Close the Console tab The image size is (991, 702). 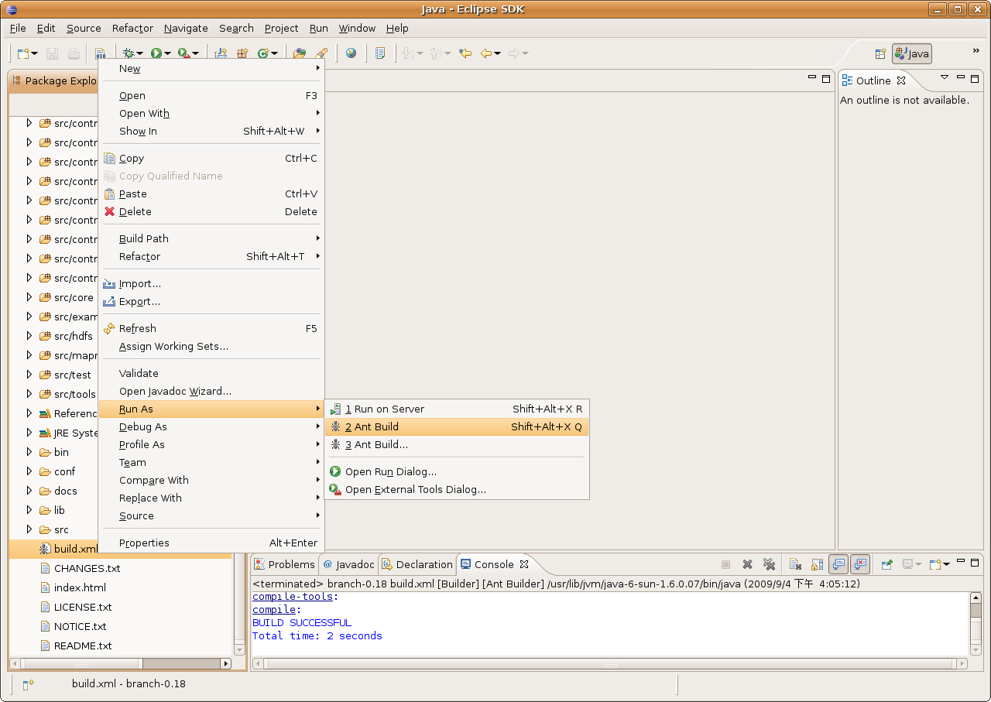click(524, 564)
